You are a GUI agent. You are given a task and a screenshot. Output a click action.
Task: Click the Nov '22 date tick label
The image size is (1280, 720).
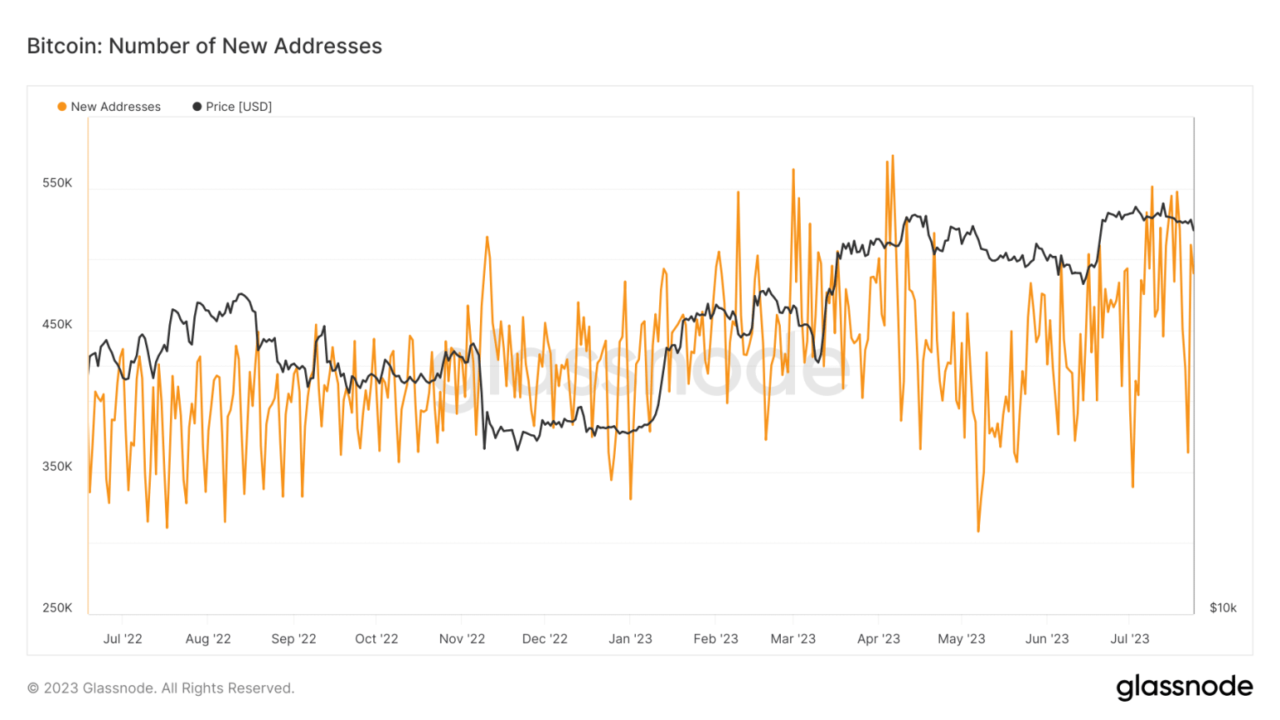click(462, 638)
